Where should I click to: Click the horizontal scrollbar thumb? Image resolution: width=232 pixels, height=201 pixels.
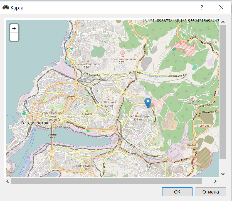click(x=107, y=181)
